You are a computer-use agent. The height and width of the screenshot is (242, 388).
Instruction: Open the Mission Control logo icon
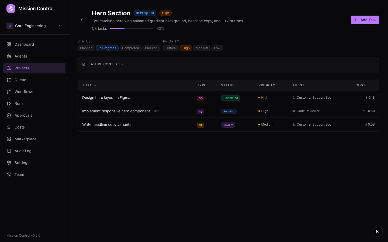click(x=11, y=8)
